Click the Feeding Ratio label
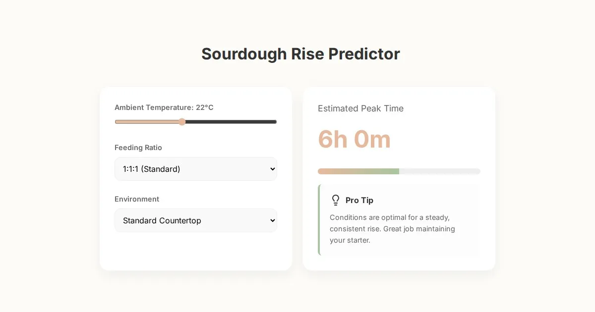Viewport: 595px width, 312px height. 138,148
